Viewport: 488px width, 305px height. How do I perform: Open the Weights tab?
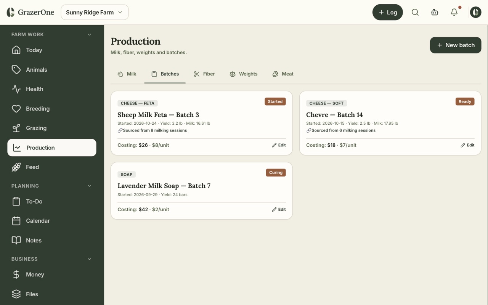coord(243,74)
